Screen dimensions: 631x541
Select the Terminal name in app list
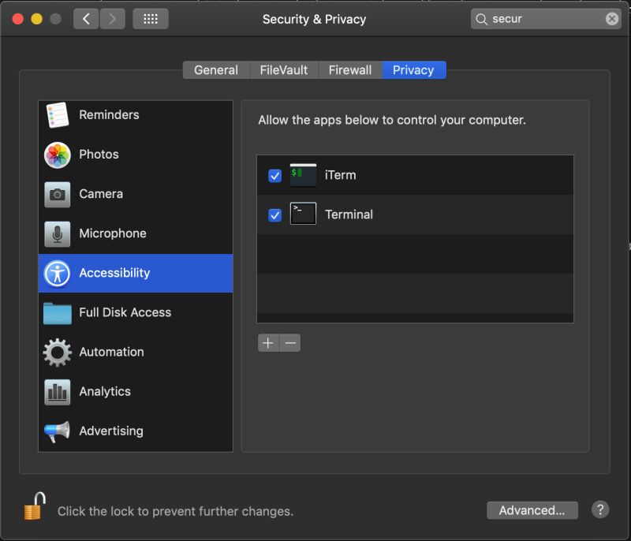[349, 215]
